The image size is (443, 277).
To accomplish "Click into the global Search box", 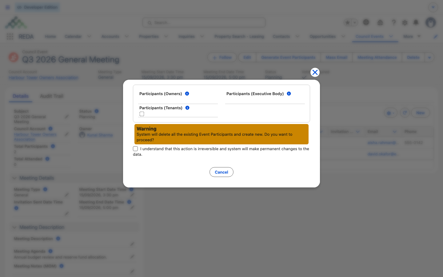I will [x=204, y=22].
